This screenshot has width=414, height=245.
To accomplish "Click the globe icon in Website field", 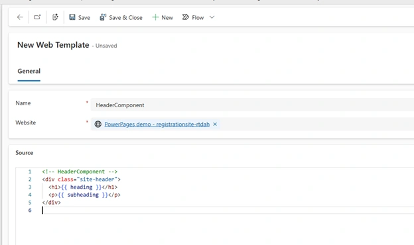I will 98,124.
